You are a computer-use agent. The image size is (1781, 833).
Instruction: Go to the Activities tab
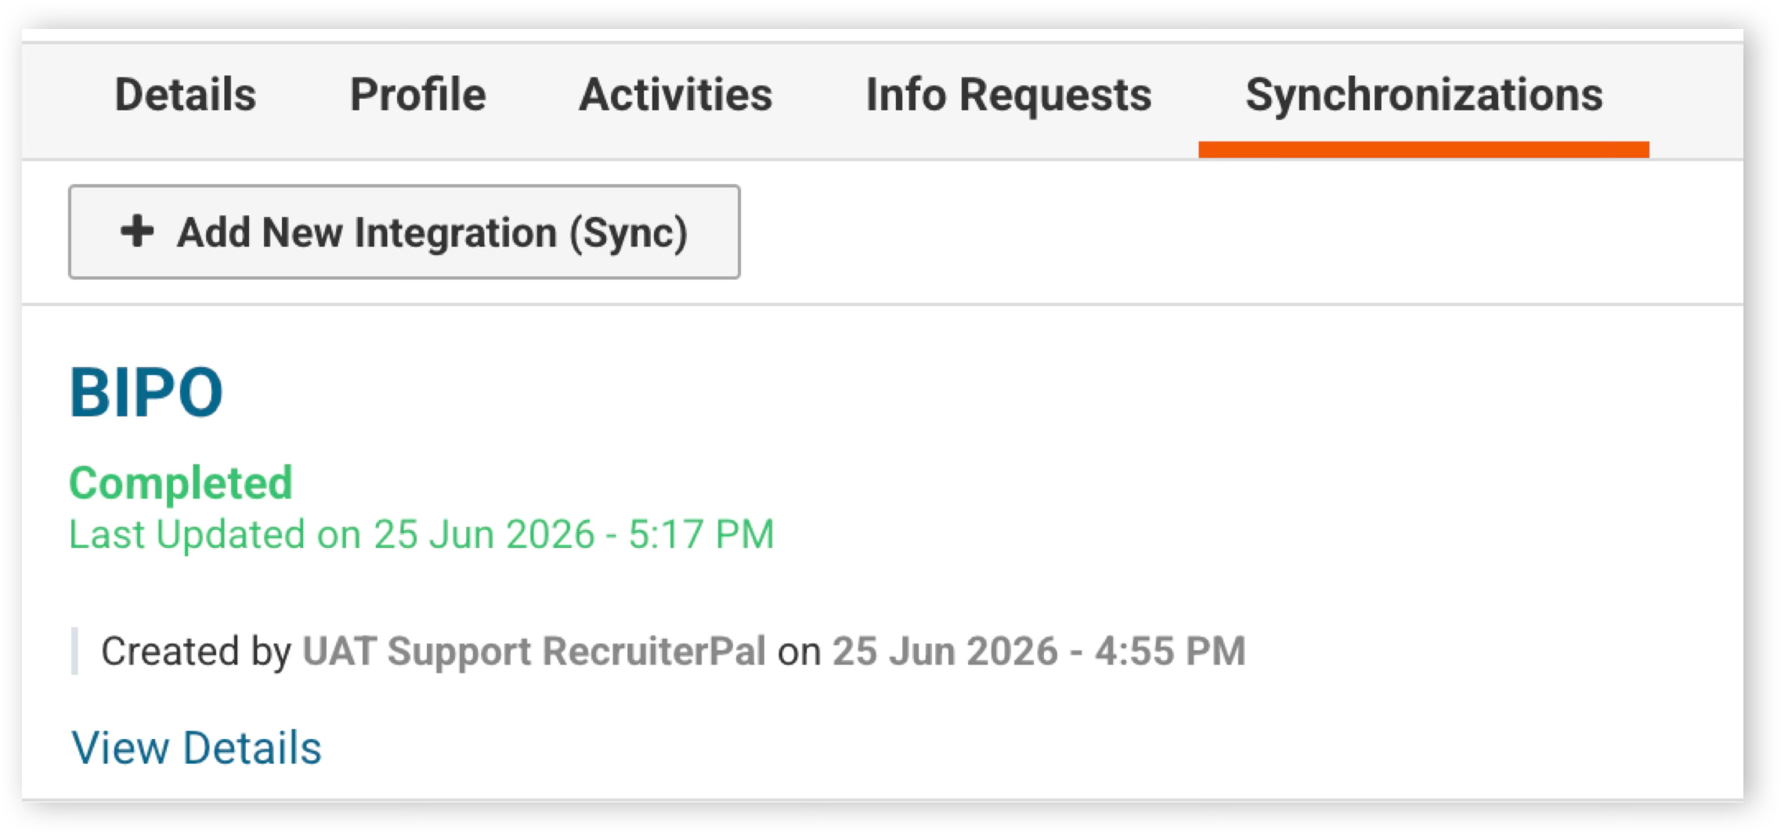(676, 95)
